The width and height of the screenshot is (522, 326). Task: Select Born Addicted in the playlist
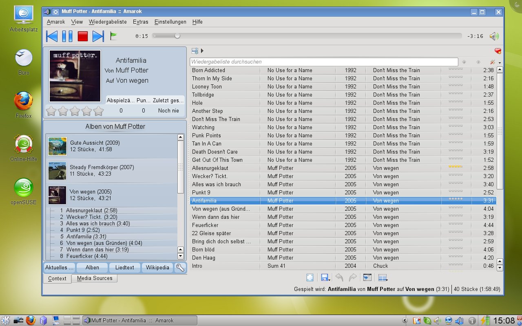(x=343, y=70)
